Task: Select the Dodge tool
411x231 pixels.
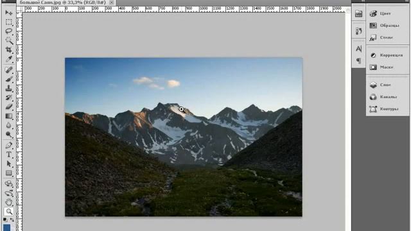Action: click(9, 134)
